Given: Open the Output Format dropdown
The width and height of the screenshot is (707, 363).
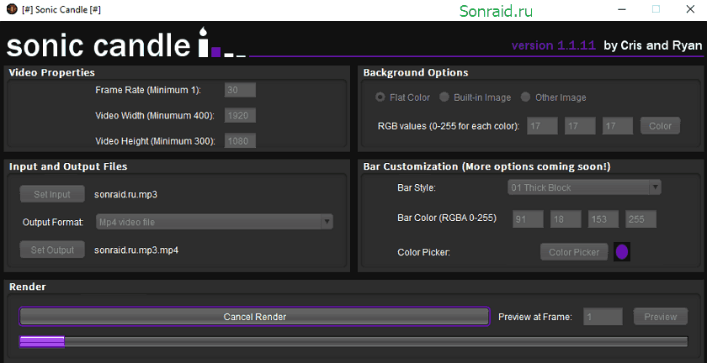Looking at the screenshot, I should 214,222.
